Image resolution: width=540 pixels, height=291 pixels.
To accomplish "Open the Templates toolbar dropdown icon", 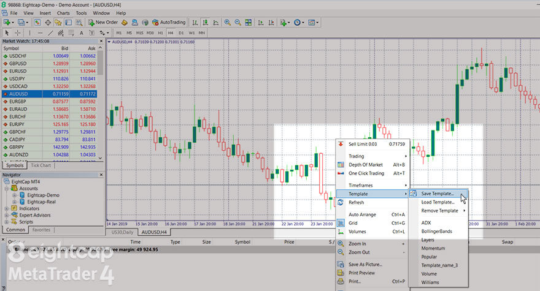I will coord(313,22).
